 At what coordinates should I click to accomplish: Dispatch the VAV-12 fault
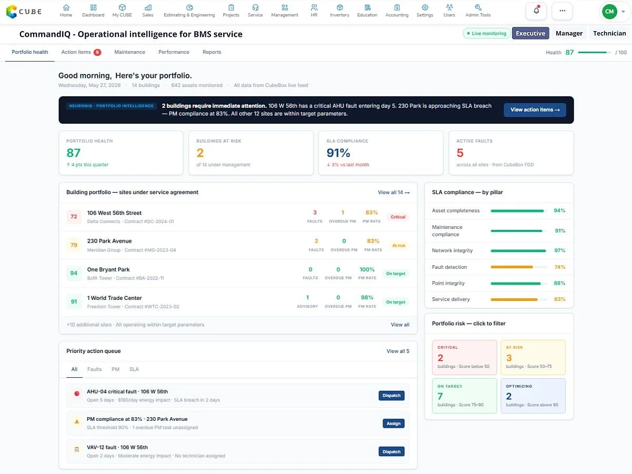[392, 451]
